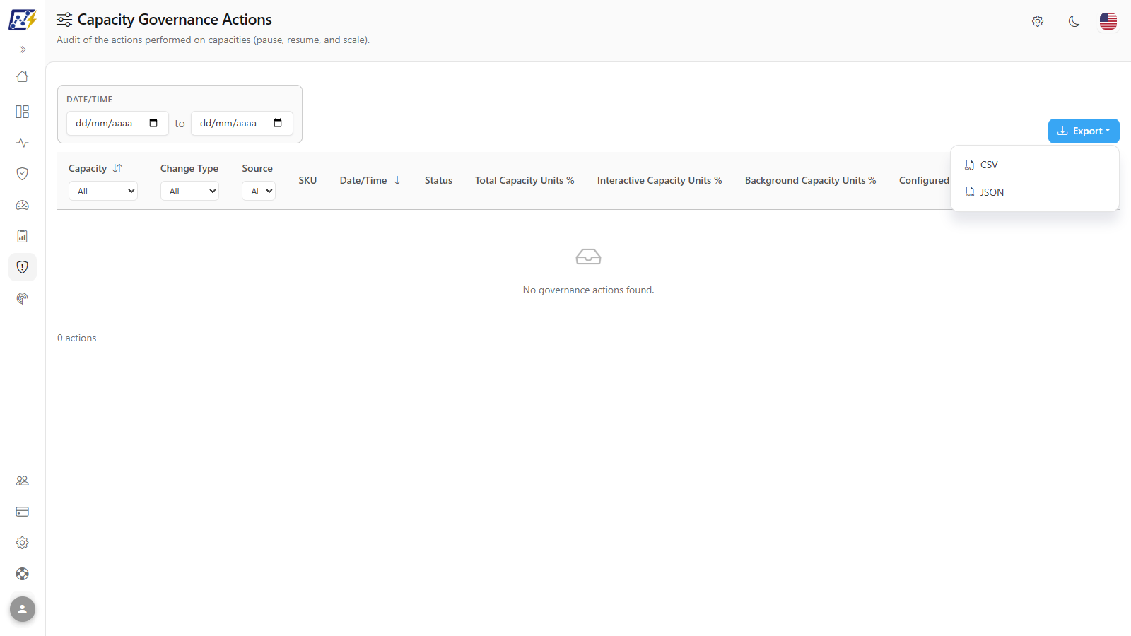1131x636 pixels.
Task: Open the lifebuoy support icon
Action: pos(23,574)
